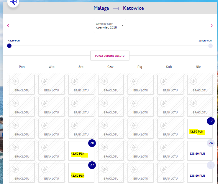Click the Nie weekday header
The image size is (218, 184).
(x=198, y=67)
